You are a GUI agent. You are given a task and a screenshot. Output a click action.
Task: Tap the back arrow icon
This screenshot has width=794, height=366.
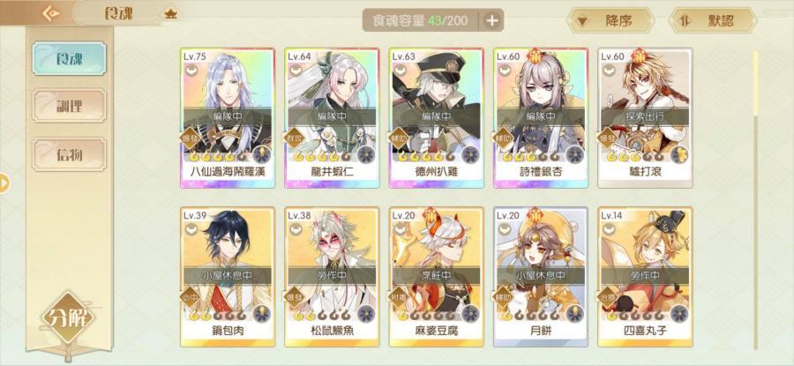(x=49, y=13)
